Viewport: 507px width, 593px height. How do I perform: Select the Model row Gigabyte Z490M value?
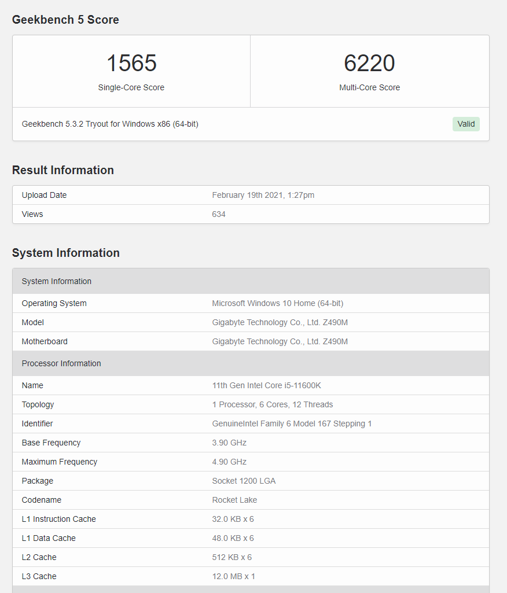point(280,323)
